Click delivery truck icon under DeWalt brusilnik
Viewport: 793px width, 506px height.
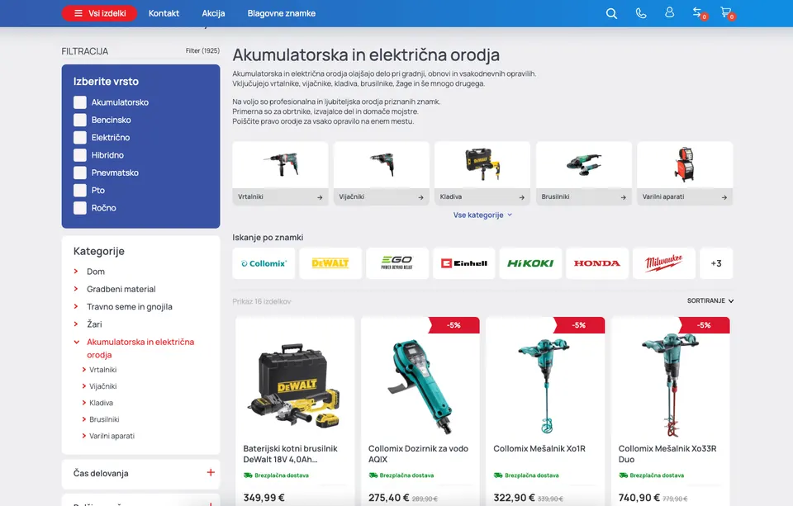(x=248, y=475)
